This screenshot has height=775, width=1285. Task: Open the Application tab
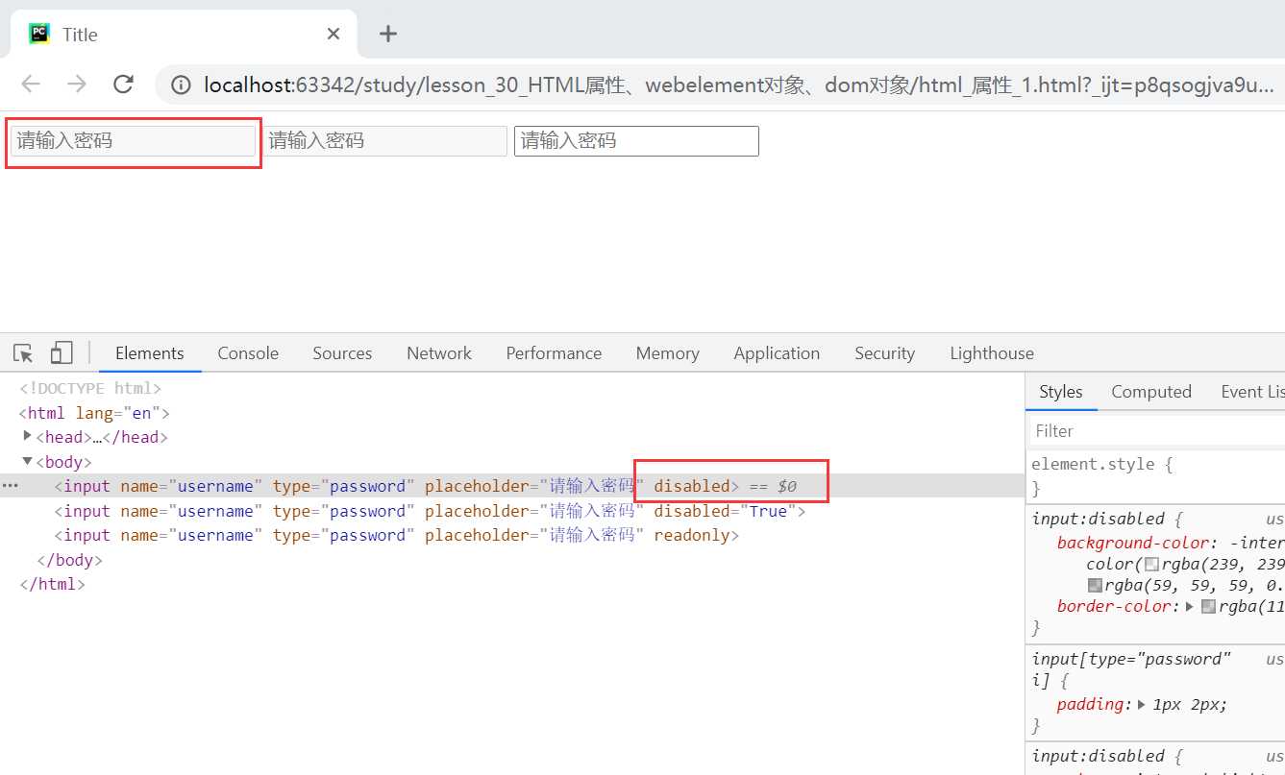click(x=777, y=353)
